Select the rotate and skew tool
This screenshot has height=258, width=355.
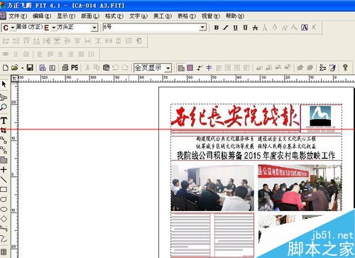click(x=4, y=97)
